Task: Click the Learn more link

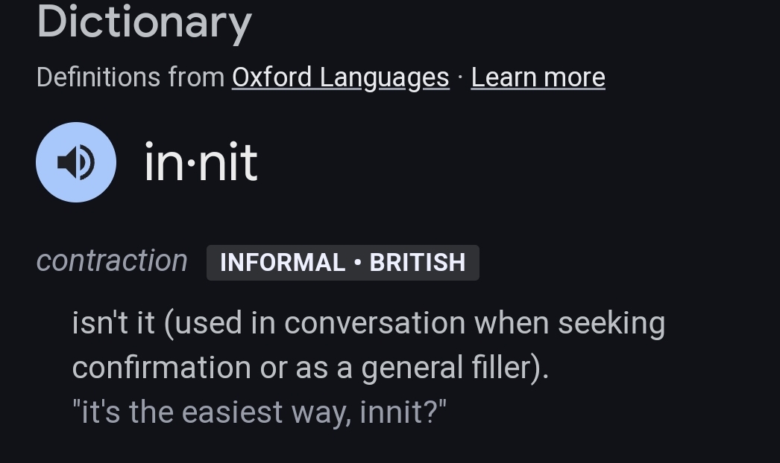Action: click(538, 77)
